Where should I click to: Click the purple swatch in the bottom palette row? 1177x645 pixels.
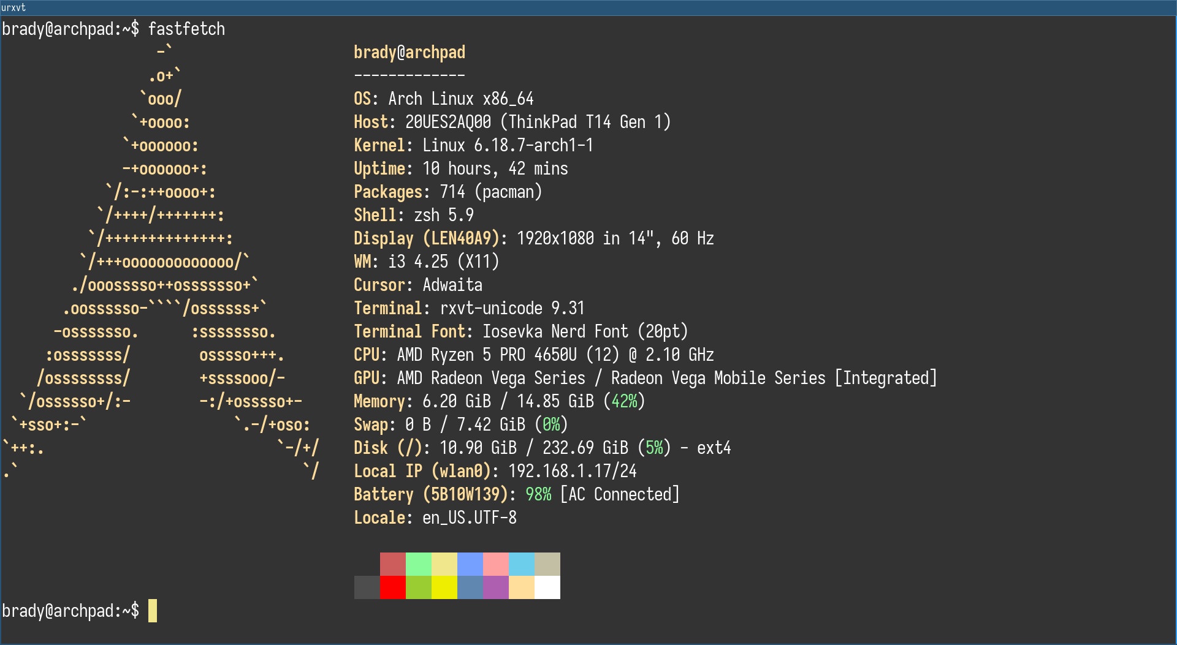point(496,587)
